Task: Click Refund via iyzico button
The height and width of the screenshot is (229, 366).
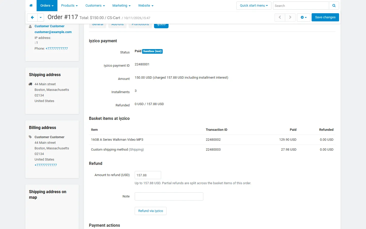Action: pos(150,211)
